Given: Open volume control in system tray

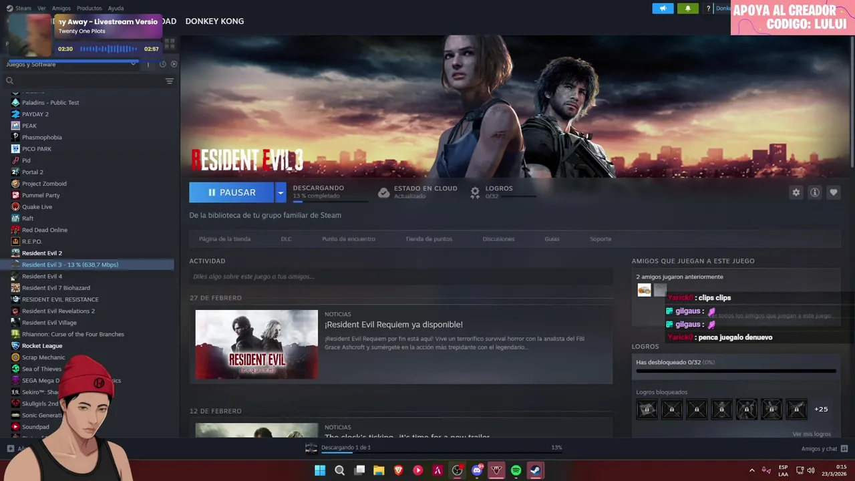Looking at the screenshot, I should (811, 470).
